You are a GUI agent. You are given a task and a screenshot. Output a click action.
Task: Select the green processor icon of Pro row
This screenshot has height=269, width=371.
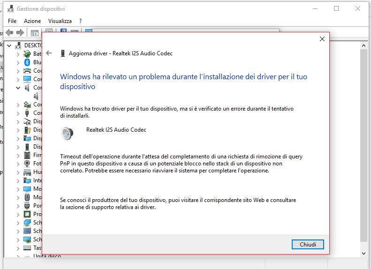[27, 214]
